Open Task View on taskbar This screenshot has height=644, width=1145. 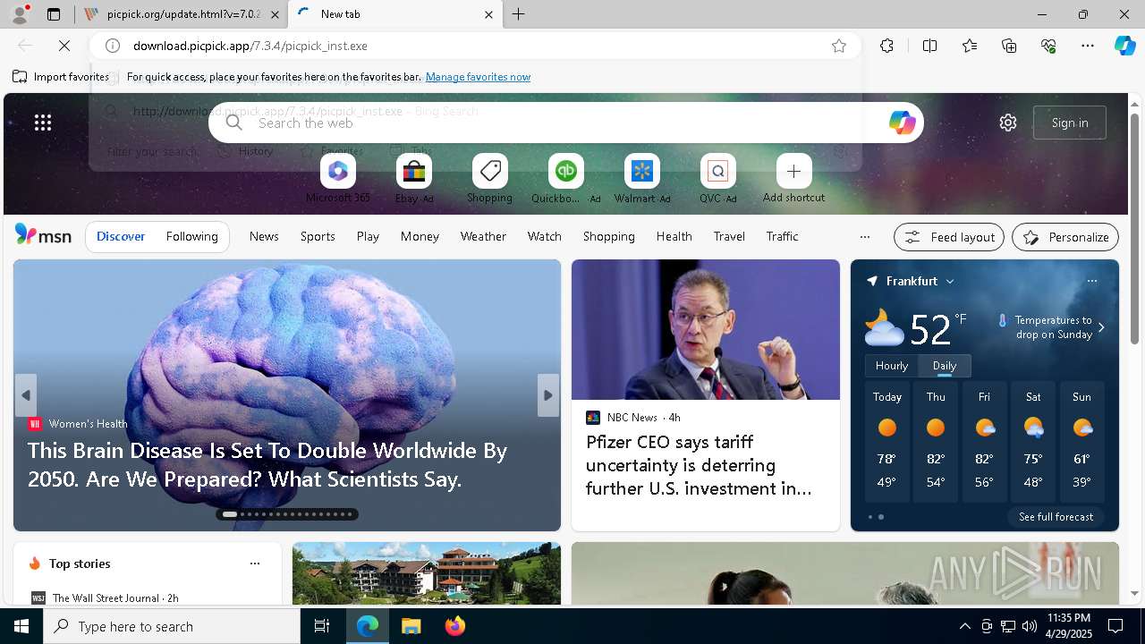pos(322,626)
